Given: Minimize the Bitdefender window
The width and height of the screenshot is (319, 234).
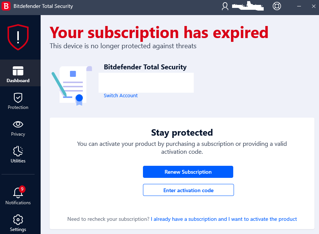Looking at the screenshot, I should [x=299, y=6].
